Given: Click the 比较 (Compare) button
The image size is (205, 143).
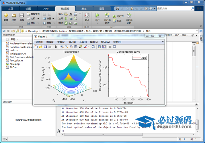Looking at the screenshot, I should 31,19.
